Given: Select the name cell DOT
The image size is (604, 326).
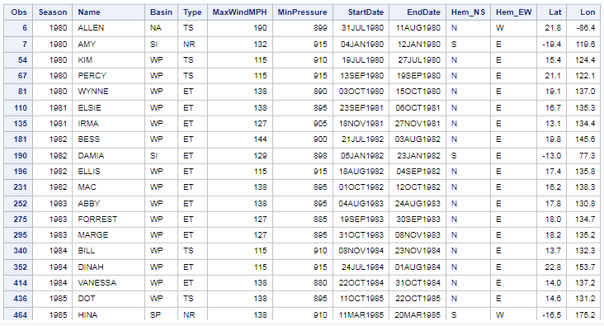Looking at the screenshot, I should pyautogui.click(x=109, y=299).
